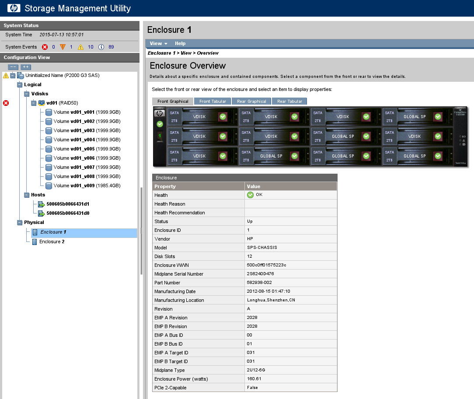This screenshot has width=474, height=399.
Task: Open the count of 1 error event
Action: (x=71, y=47)
